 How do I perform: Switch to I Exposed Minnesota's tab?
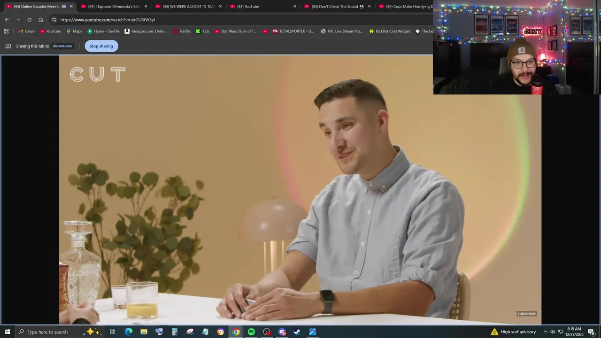pyautogui.click(x=114, y=7)
